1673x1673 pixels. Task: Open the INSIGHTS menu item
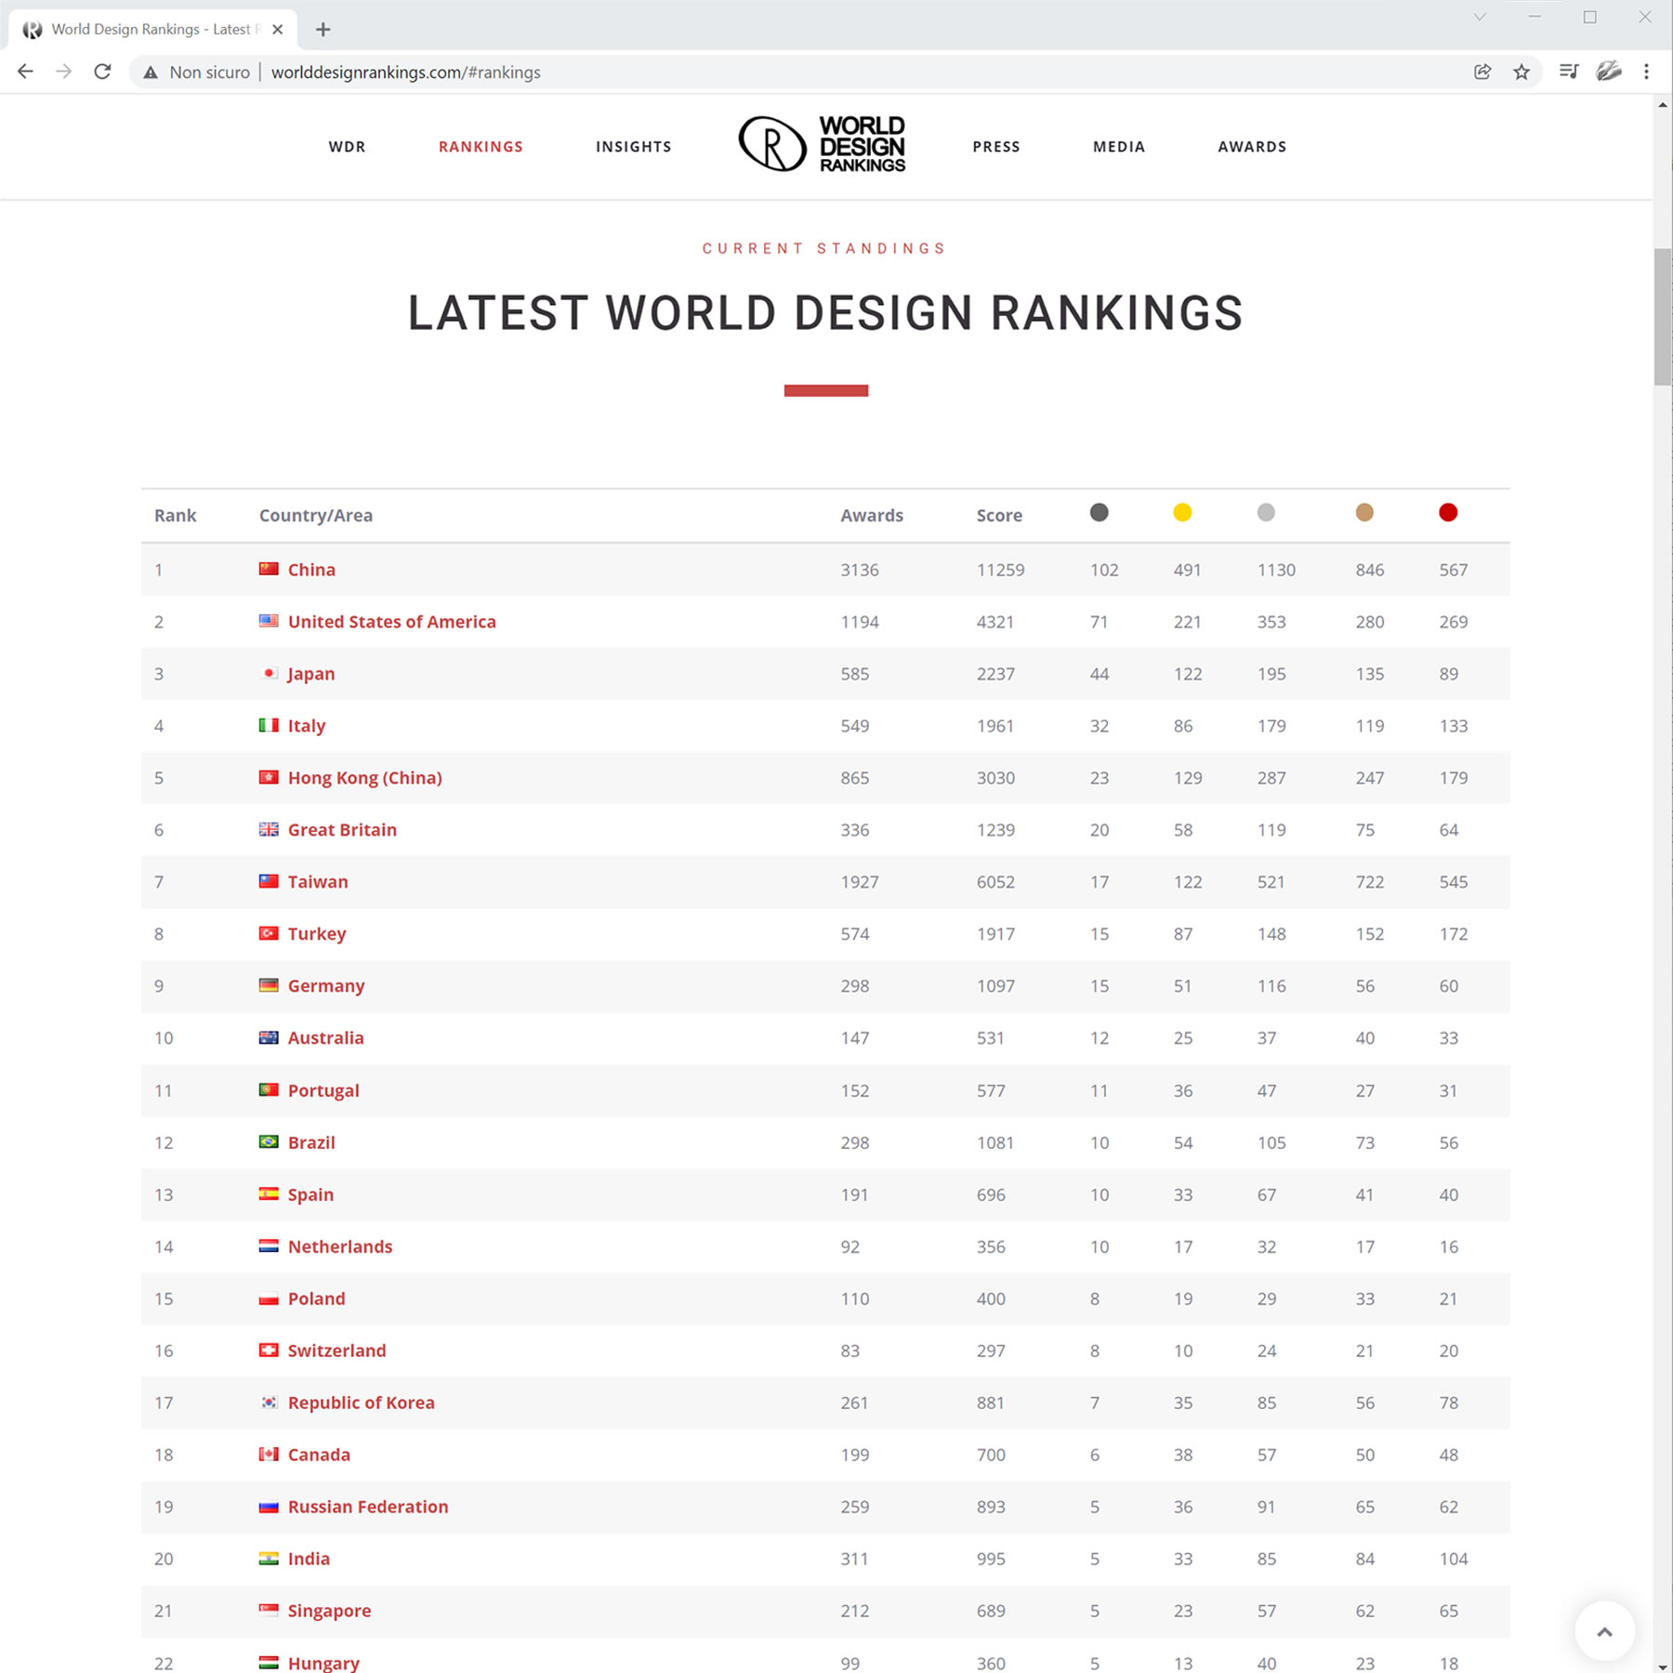point(633,147)
